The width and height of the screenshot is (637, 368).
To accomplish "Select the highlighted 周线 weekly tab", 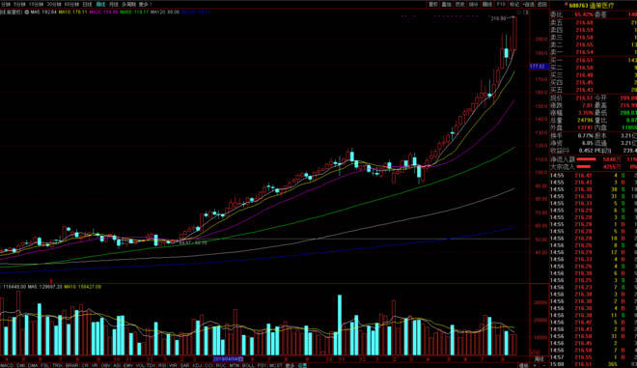I will click(x=100, y=4).
